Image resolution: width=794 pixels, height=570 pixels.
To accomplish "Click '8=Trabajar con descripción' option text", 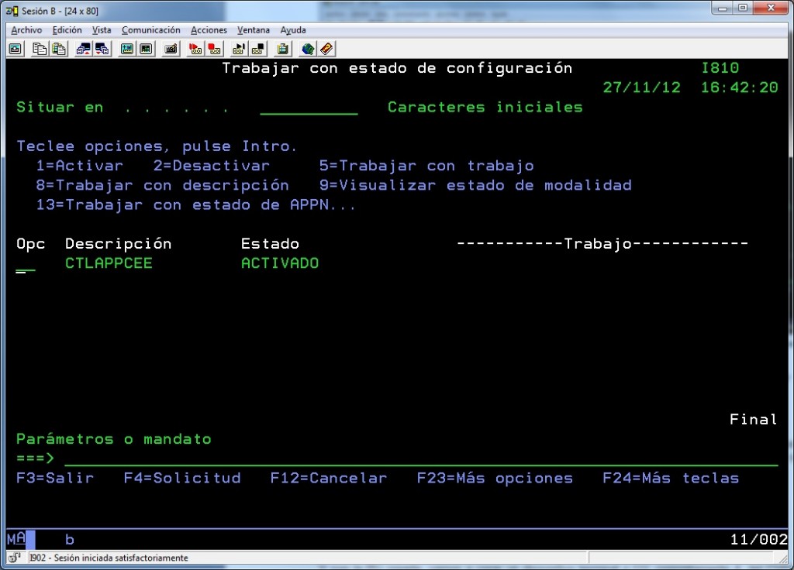I will click(163, 186).
